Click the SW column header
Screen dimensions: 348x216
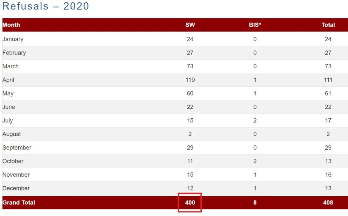click(x=190, y=25)
